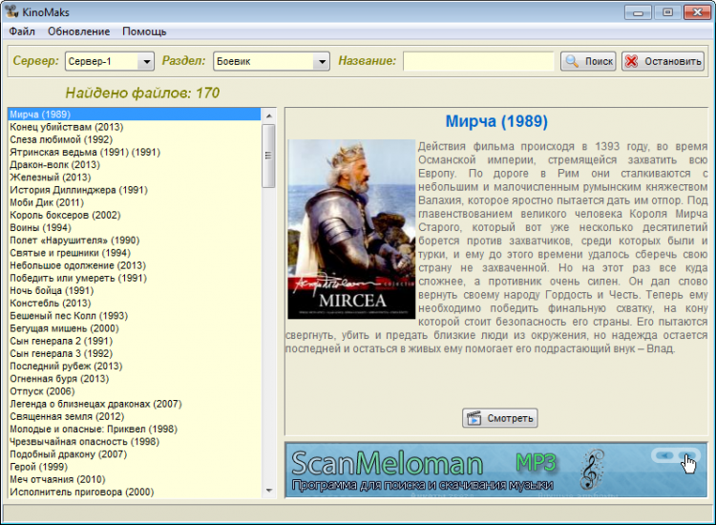Minimize the KinoMaks window
This screenshot has width=716, height=525.
click(639, 12)
